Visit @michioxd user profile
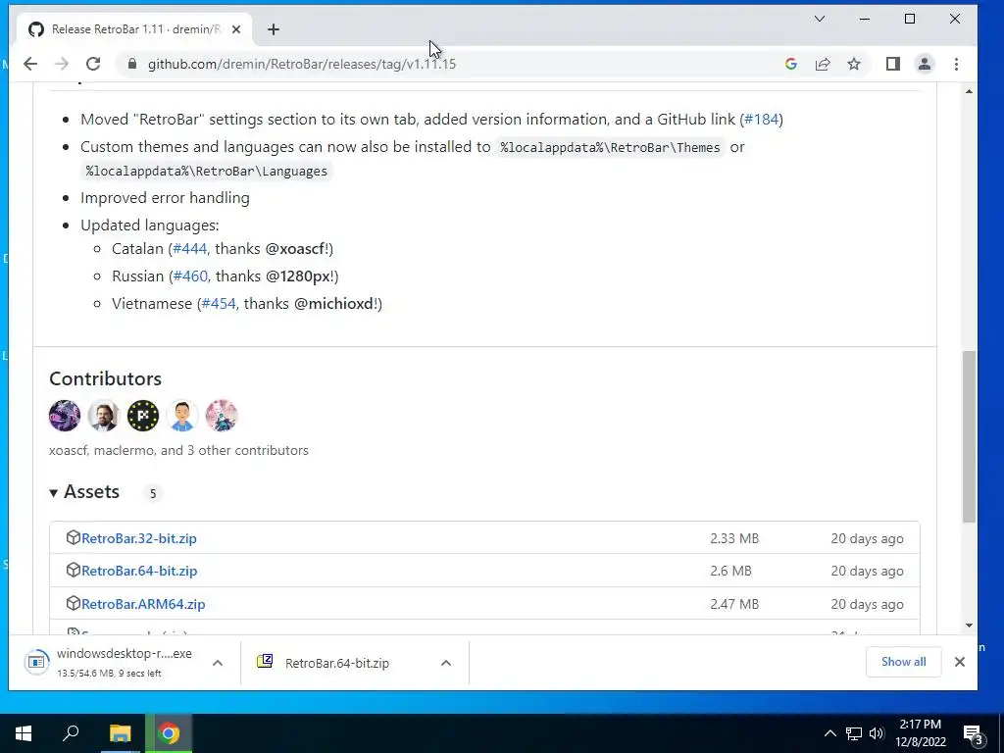Screen dimensions: 1004x753 click(x=333, y=304)
